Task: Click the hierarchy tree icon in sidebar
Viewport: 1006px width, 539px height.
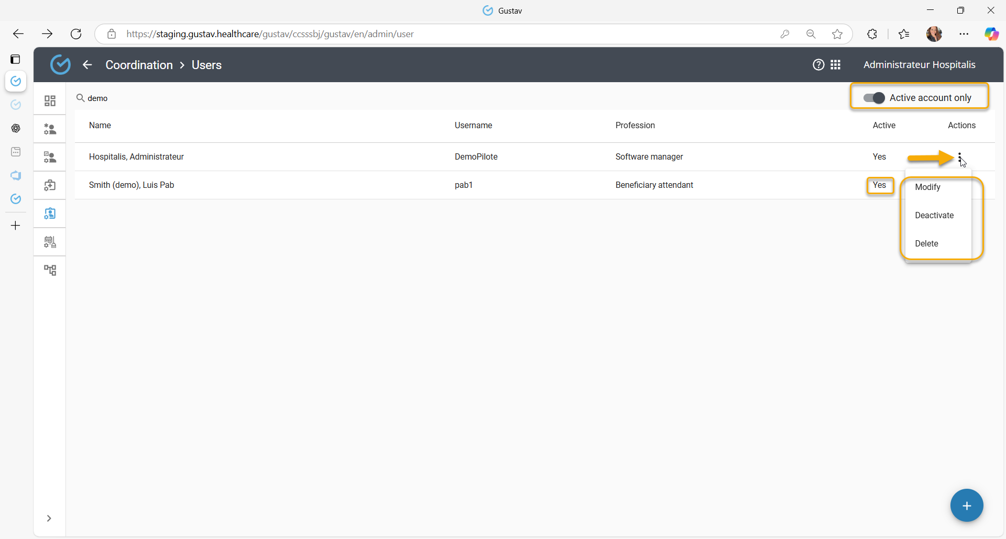Action: pos(50,270)
